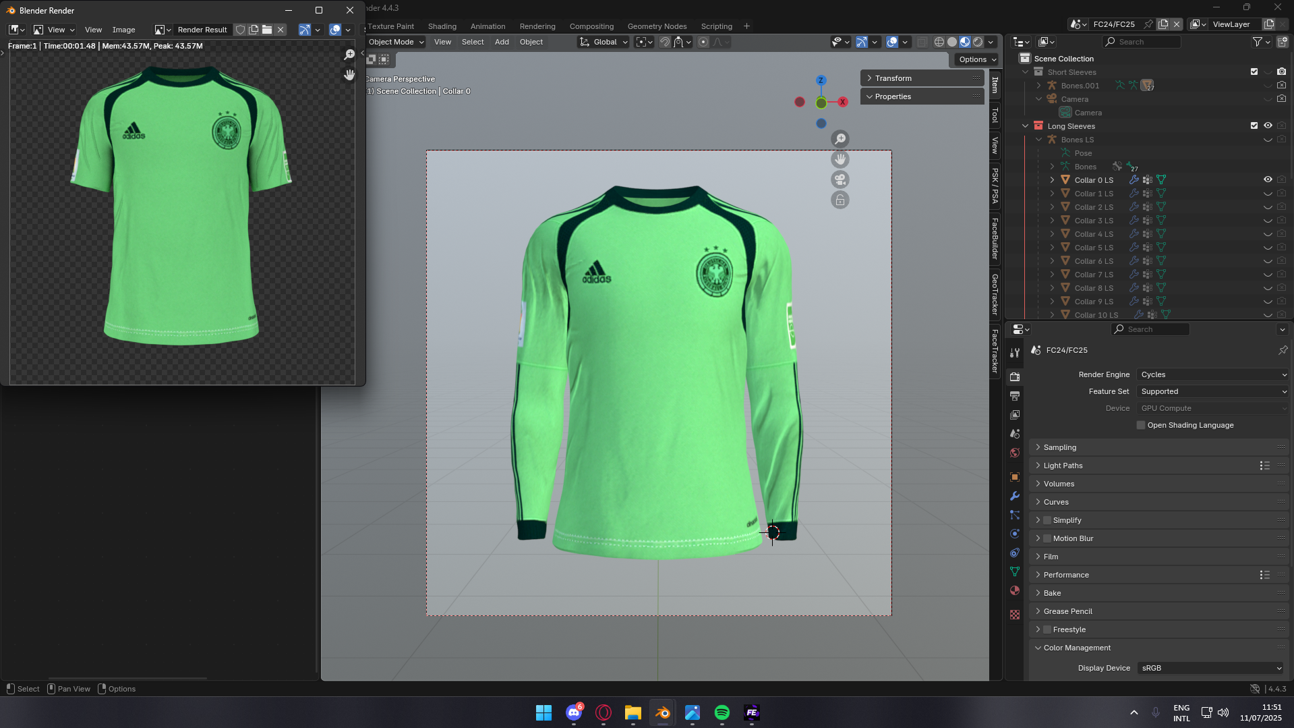Hide Collar 0 LS with its eye icon
Screen dimensions: 1294x728
click(1268, 179)
